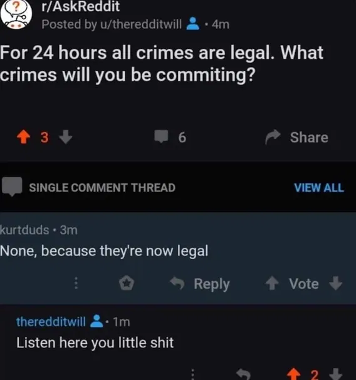Open the r/AskReddit subreddit avatar
This screenshot has height=380, width=356.
tap(16, 14)
